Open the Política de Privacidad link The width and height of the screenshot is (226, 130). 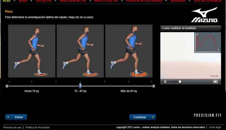(37, 127)
